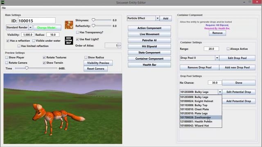
Task: Select 101000042: Wizard Hat from list
Action: 201,126
